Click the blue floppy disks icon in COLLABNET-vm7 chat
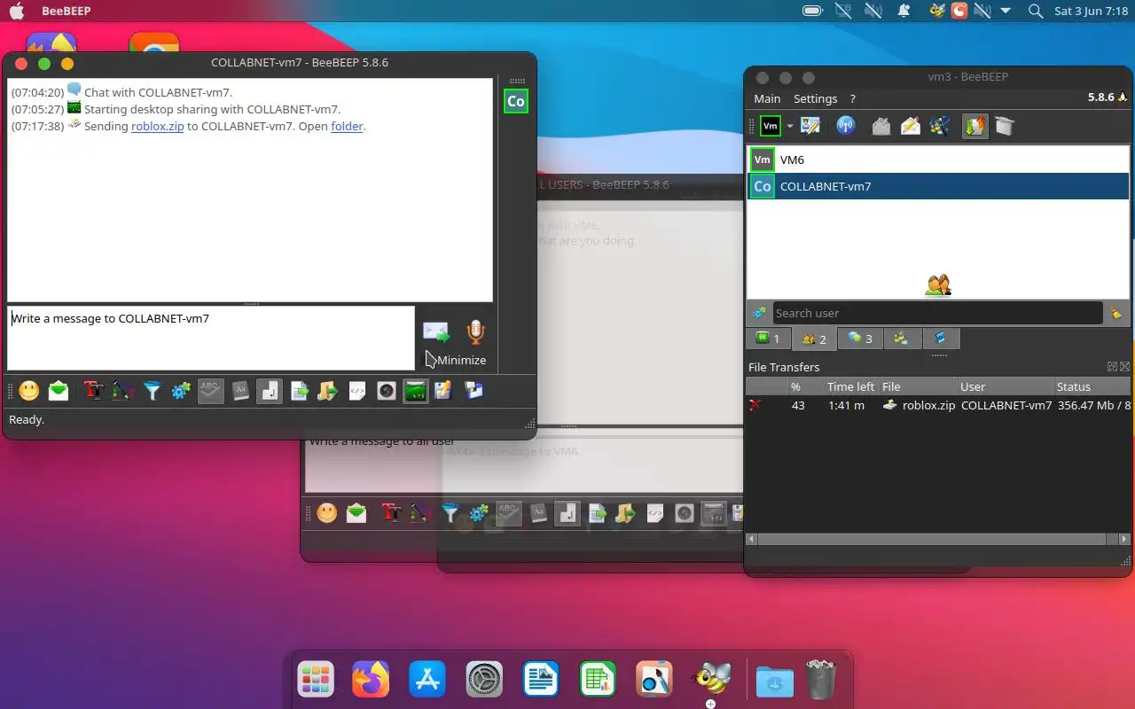The height and width of the screenshot is (709, 1135). click(474, 391)
